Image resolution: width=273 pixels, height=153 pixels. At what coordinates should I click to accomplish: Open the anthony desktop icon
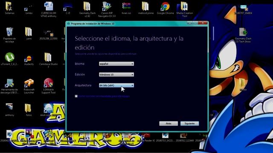[9, 107]
